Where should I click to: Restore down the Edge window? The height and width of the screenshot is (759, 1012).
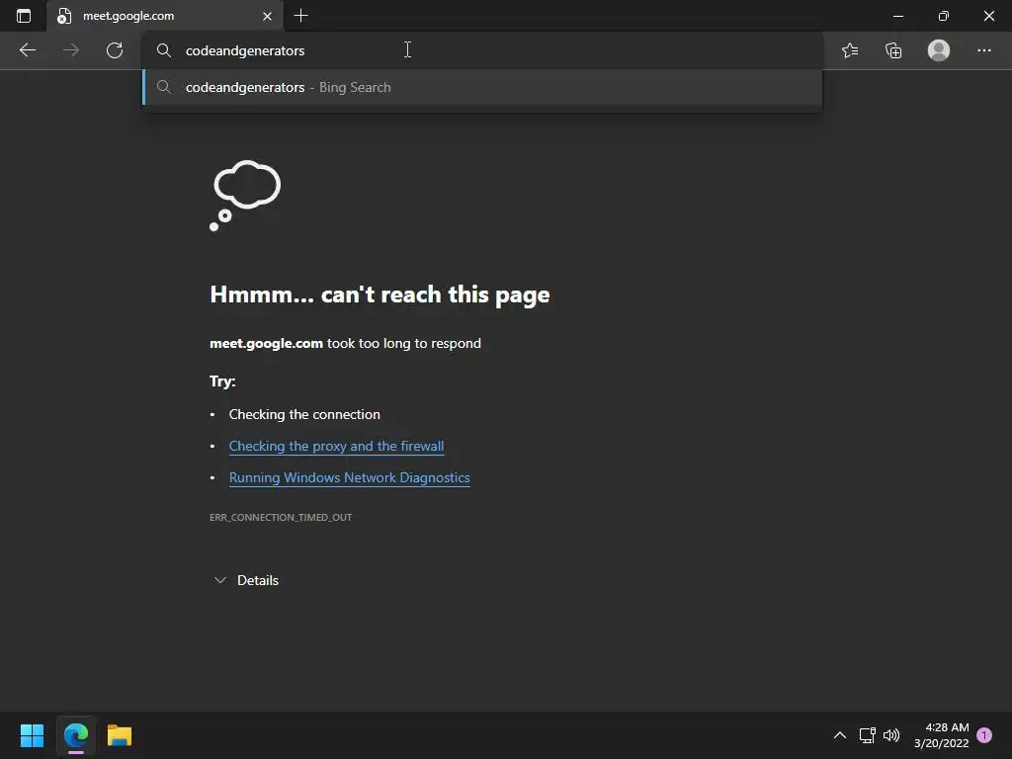tap(944, 16)
